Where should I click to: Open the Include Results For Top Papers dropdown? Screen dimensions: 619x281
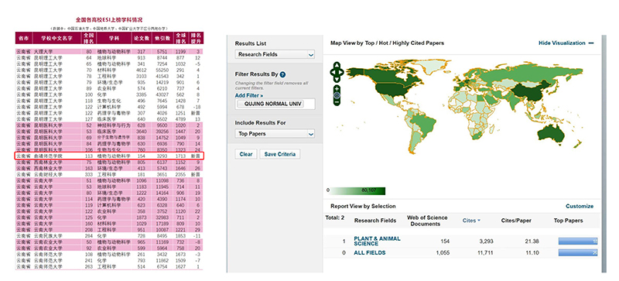coord(275,134)
